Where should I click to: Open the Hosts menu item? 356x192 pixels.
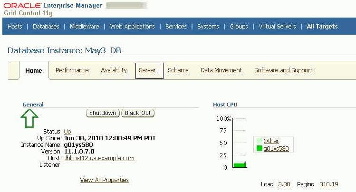pos(15,26)
